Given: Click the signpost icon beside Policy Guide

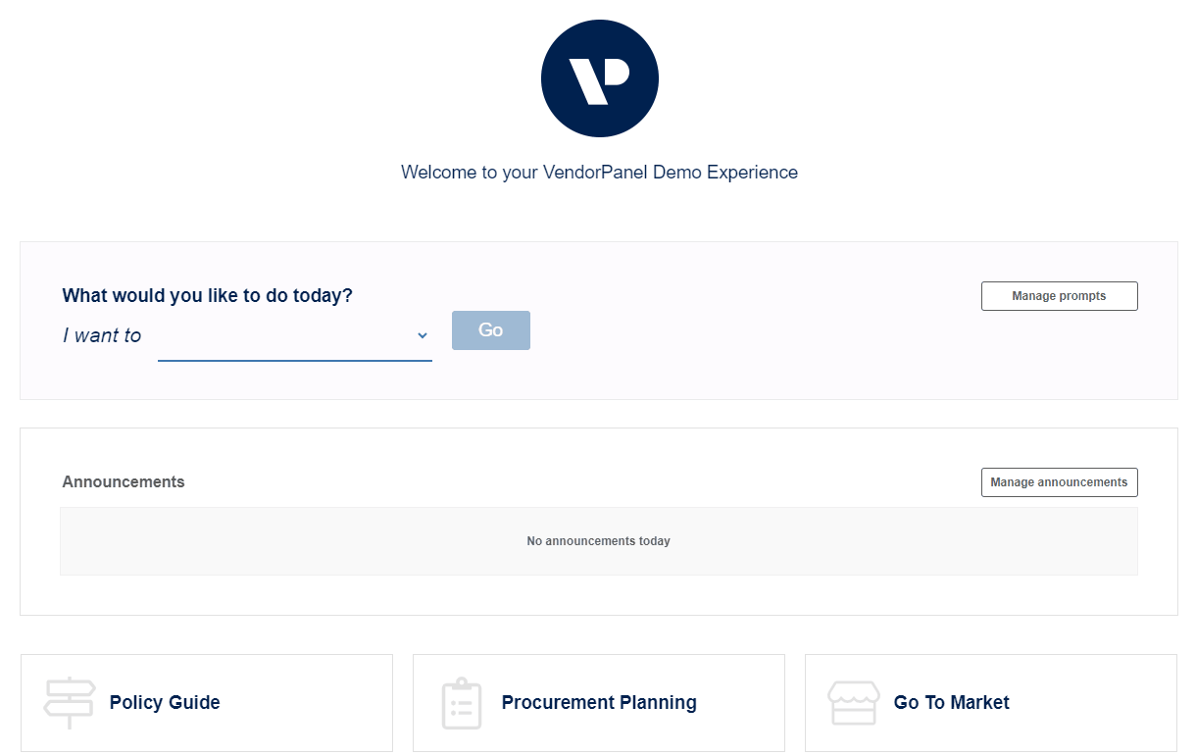Looking at the screenshot, I should [70, 703].
